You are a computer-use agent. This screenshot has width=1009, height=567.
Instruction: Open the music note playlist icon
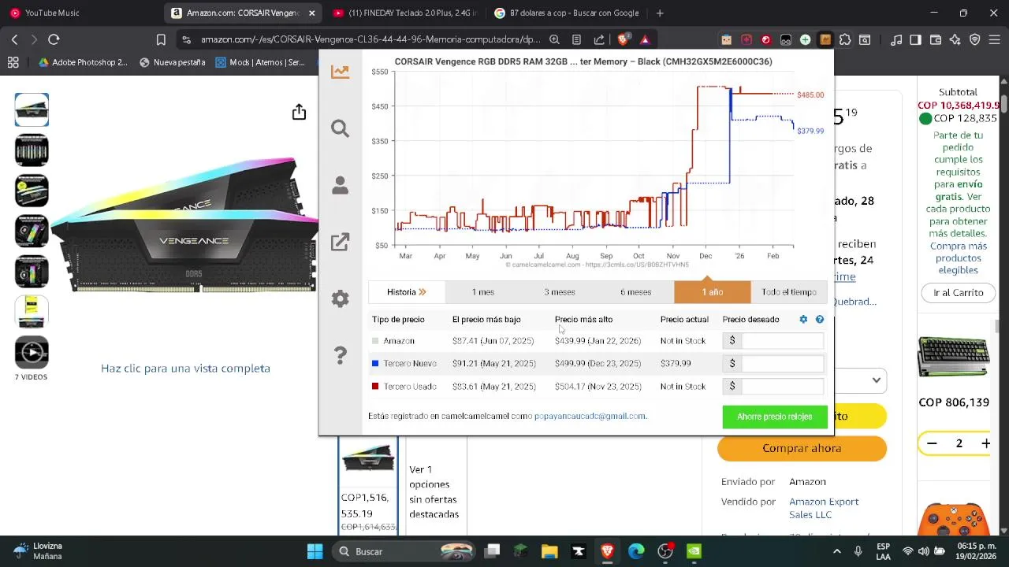(x=895, y=39)
